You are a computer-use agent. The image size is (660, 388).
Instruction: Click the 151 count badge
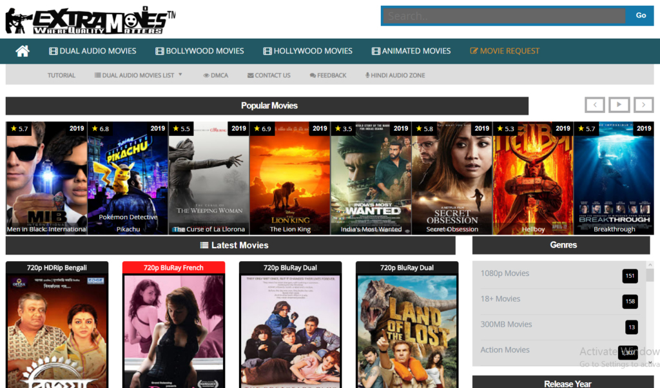pyautogui.click(x=630, y=276)
